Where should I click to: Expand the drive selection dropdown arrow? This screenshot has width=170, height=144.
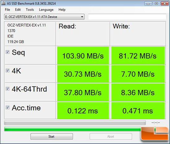click(x=82, y=17)
